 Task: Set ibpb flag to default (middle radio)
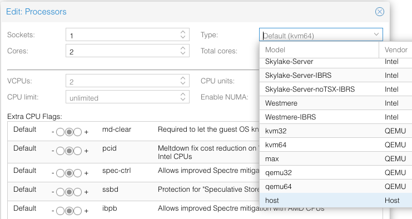(x=69, y=211)
